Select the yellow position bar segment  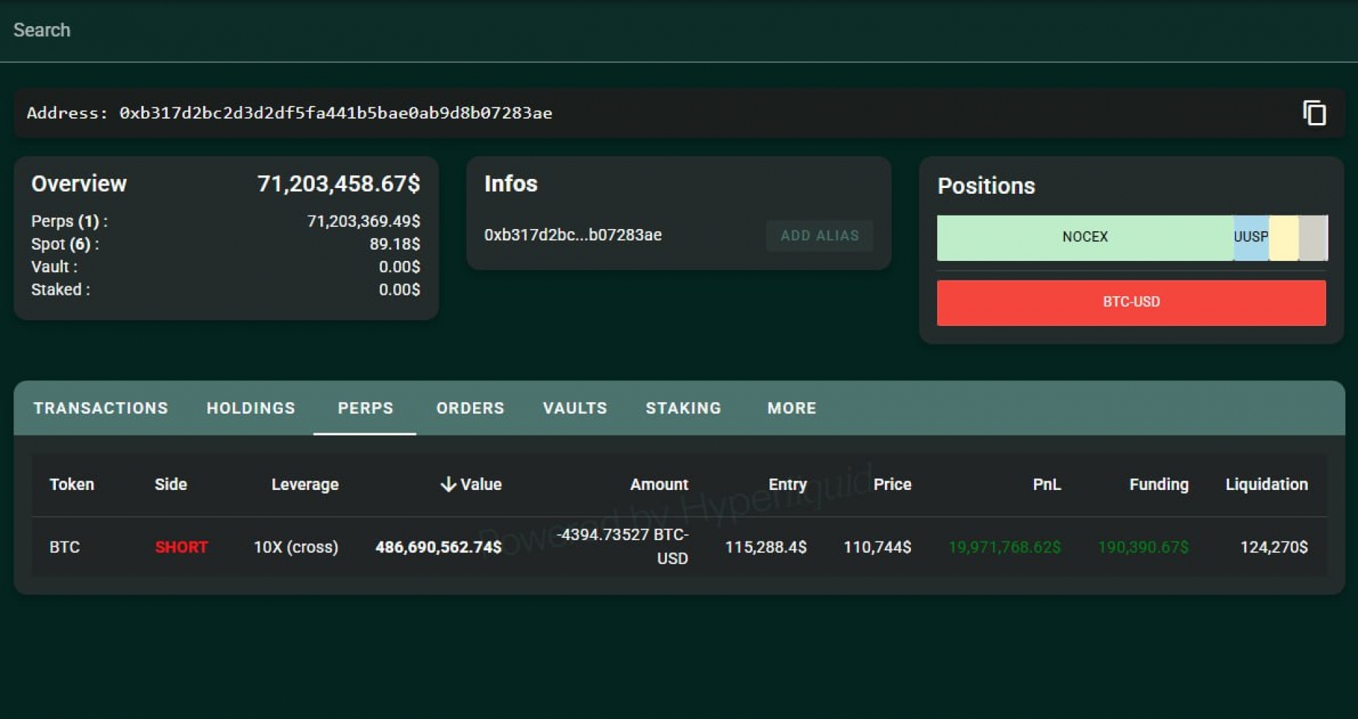click(1283, 238)
